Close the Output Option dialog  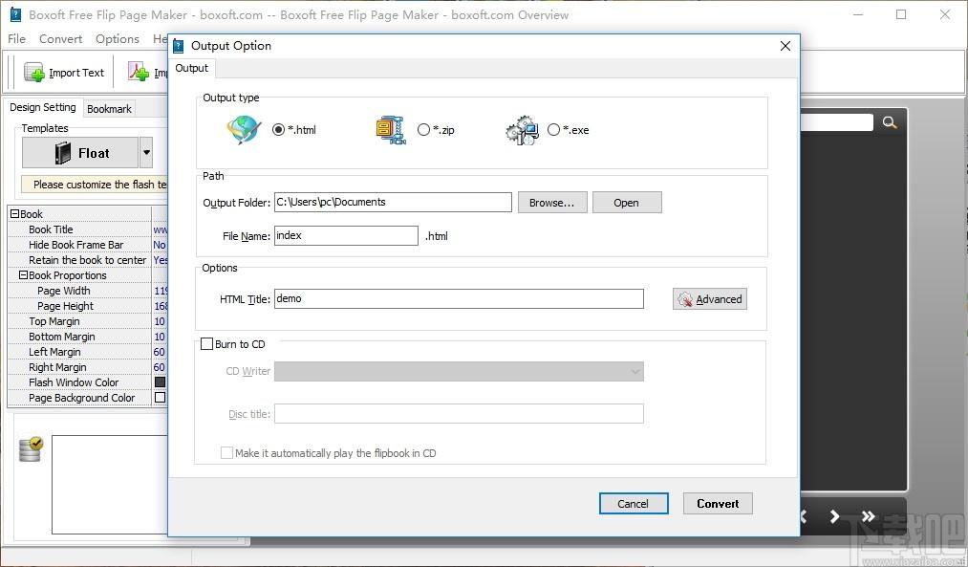coord(785,46)
